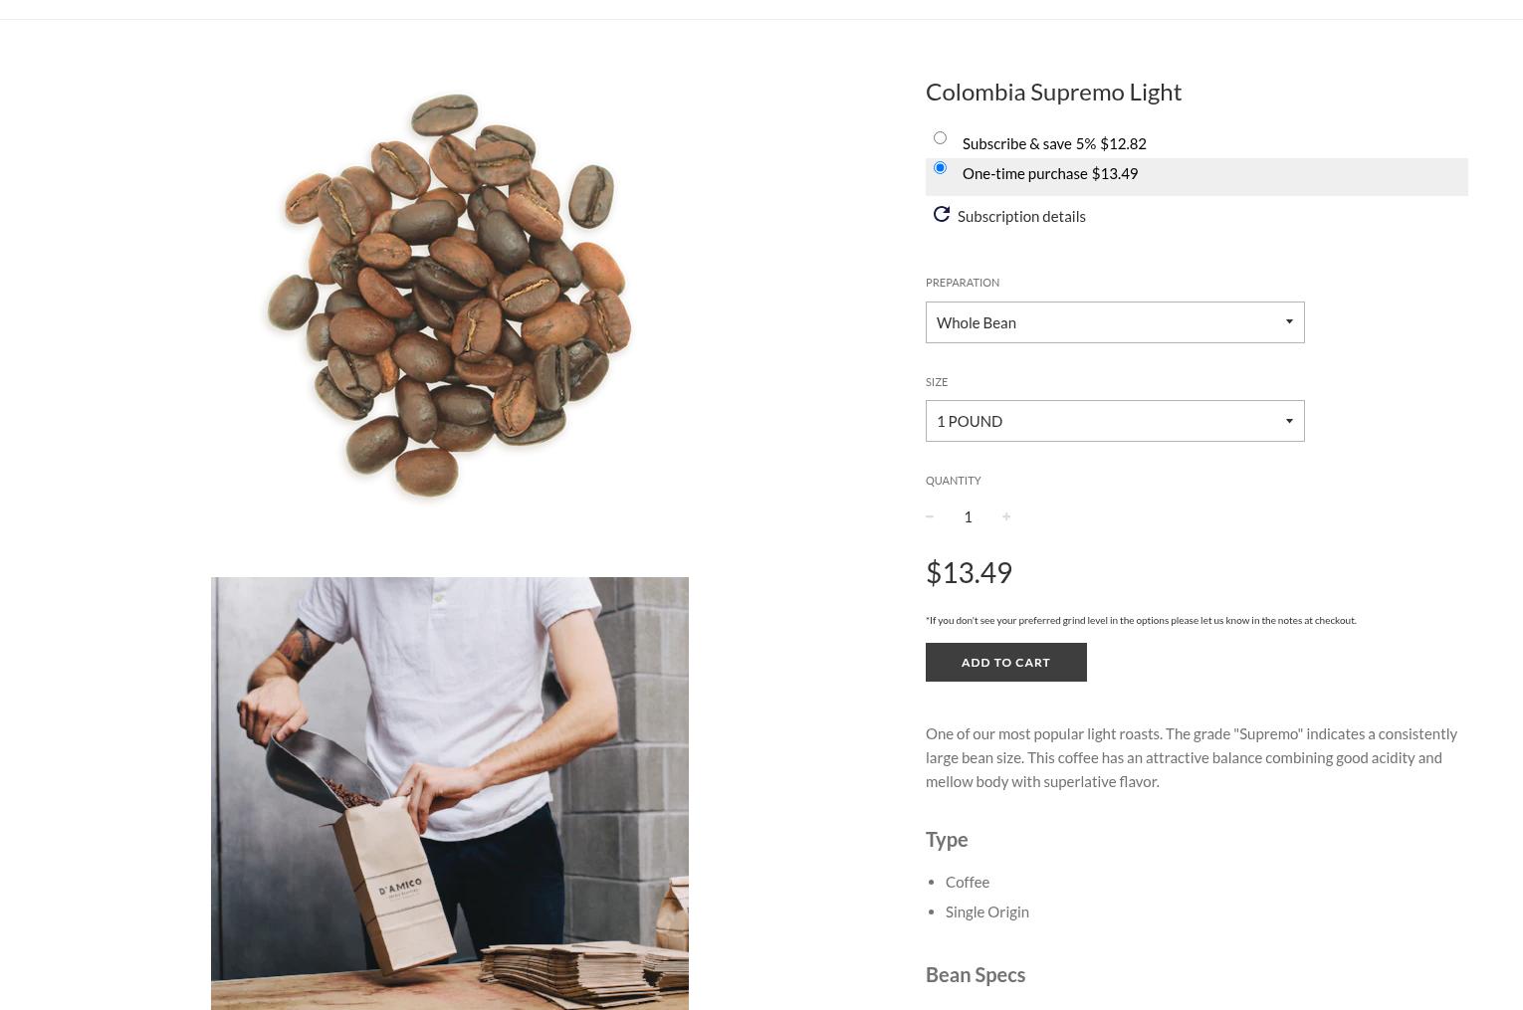The image size is (1523, 1010).
Task: Increase quantity with the plus icon
Action: point(1006,516)
